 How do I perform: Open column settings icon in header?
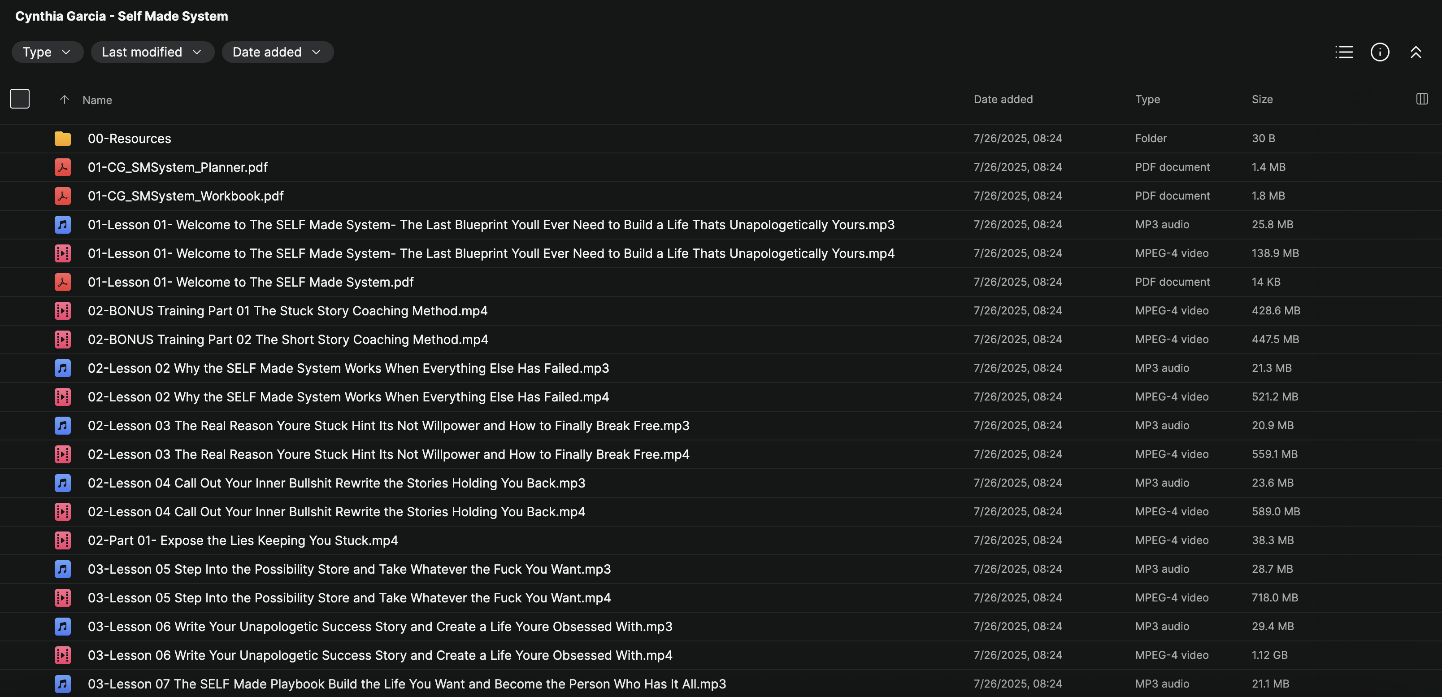1421,99
